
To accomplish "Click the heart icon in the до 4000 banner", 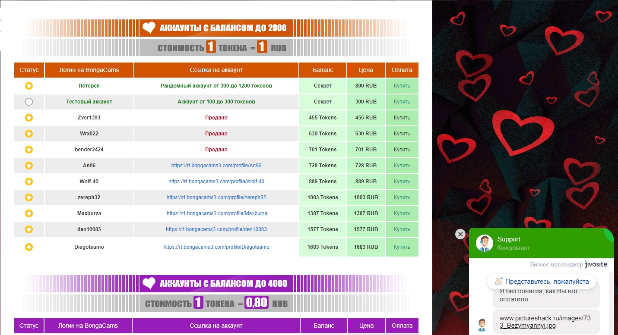I will pyautogui.click(x=149, y=284).
